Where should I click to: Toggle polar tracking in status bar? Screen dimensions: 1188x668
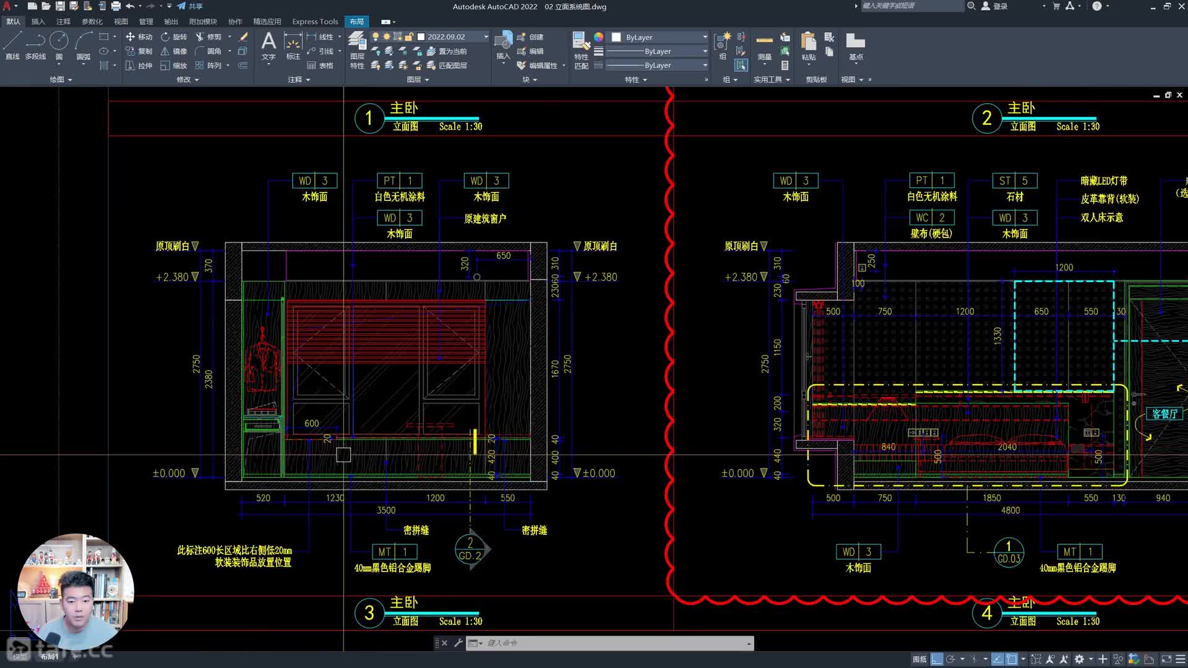[951, 659]
